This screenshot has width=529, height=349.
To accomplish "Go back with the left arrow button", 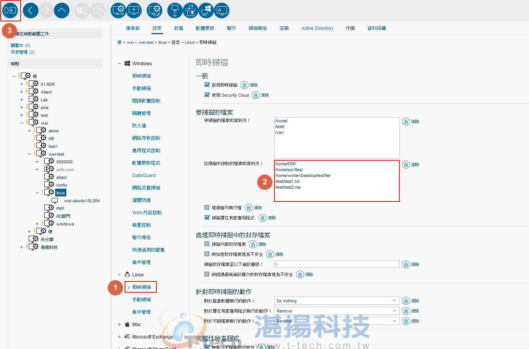I will point(31,10).
